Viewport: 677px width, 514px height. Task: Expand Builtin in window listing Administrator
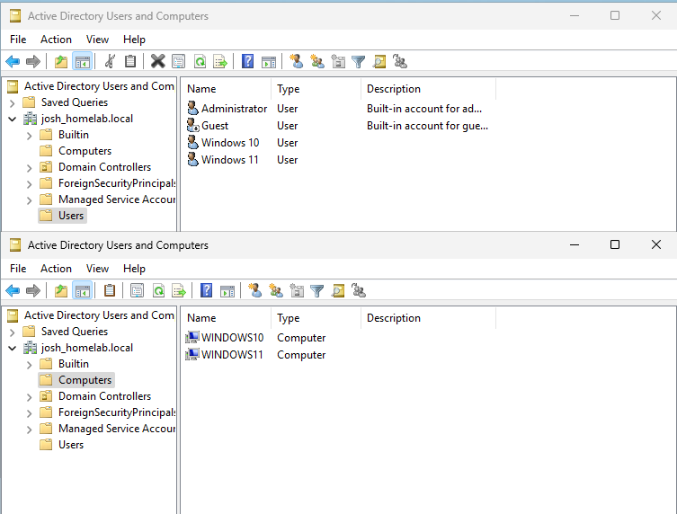[29, 136]
